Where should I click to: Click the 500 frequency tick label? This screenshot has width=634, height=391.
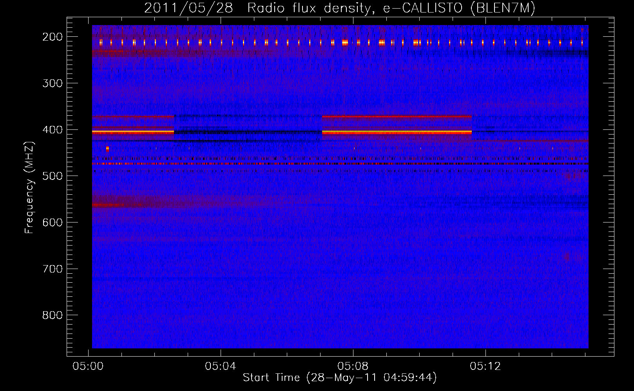[x=53, y=176]
